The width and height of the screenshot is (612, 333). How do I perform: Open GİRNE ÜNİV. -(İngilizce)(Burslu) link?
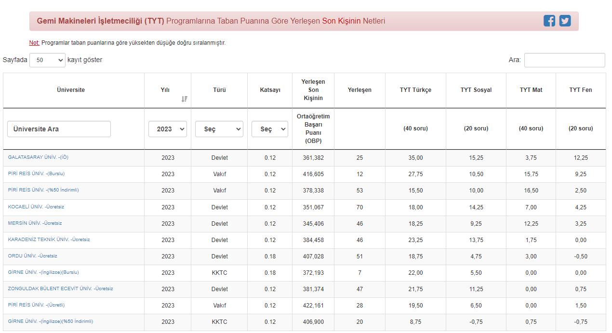tap(43, 272)
